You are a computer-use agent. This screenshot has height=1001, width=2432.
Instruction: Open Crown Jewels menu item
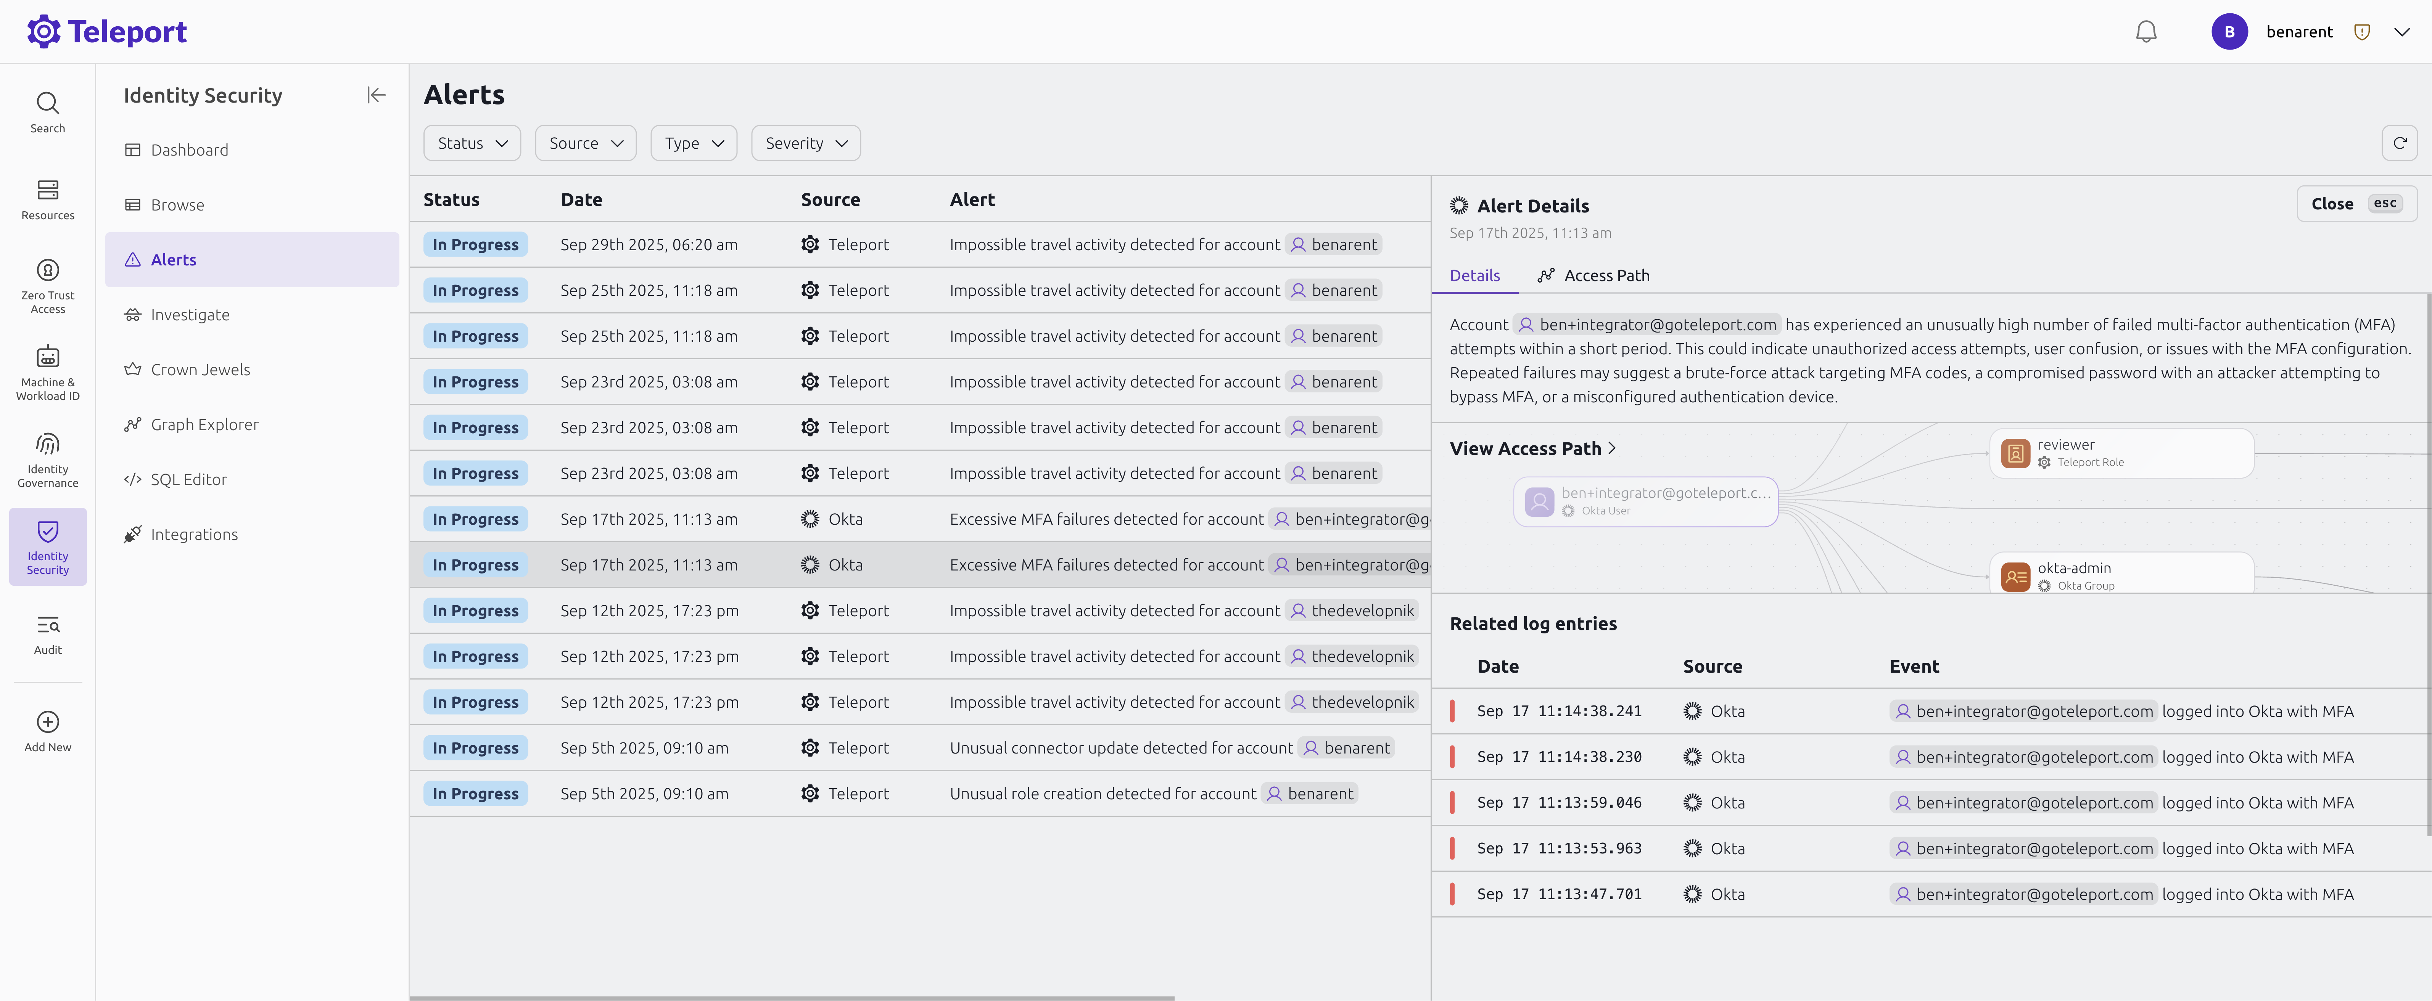(x=200, y=370)
